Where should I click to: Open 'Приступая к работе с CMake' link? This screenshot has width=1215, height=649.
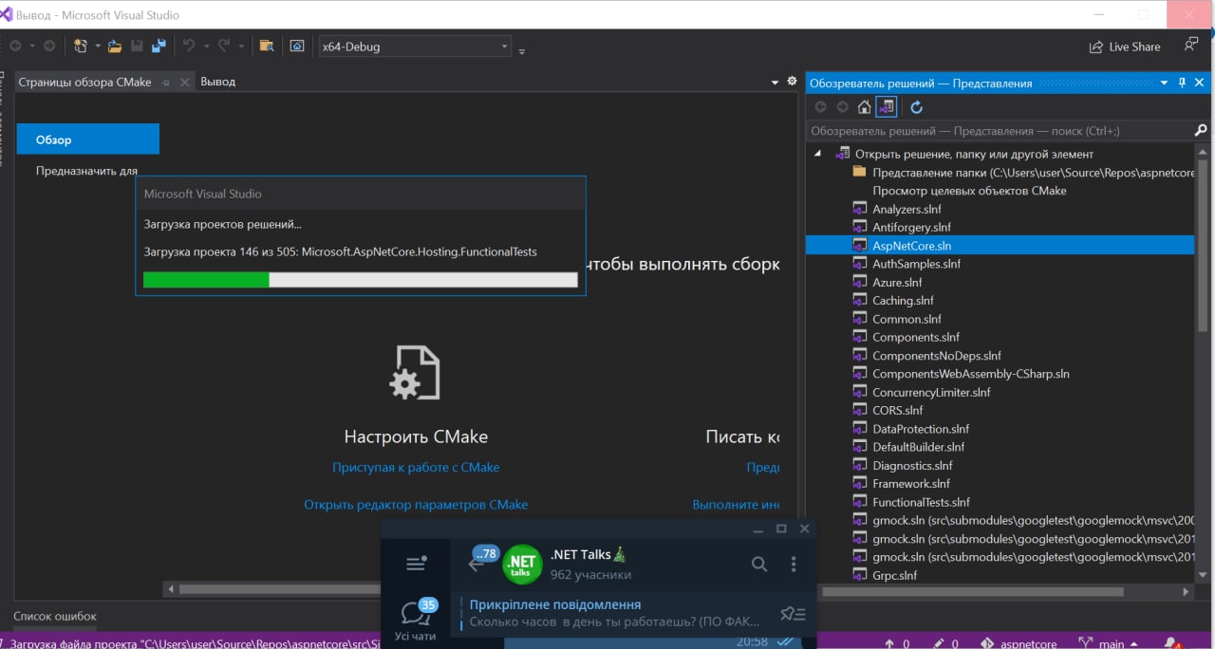point(416,467)
